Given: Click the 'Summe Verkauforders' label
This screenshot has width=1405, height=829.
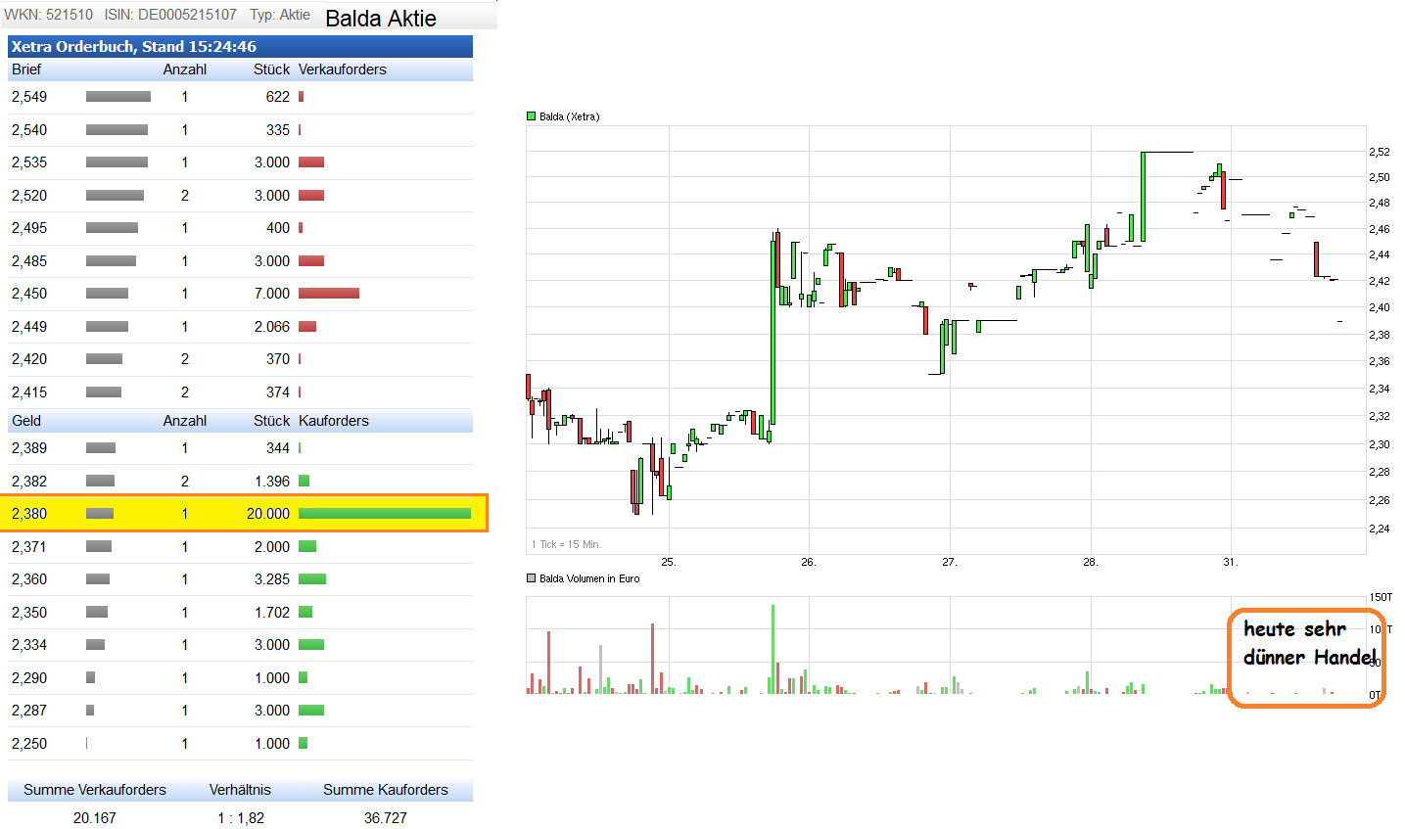Looking at the screenshot, I should [x=95, y=790].
